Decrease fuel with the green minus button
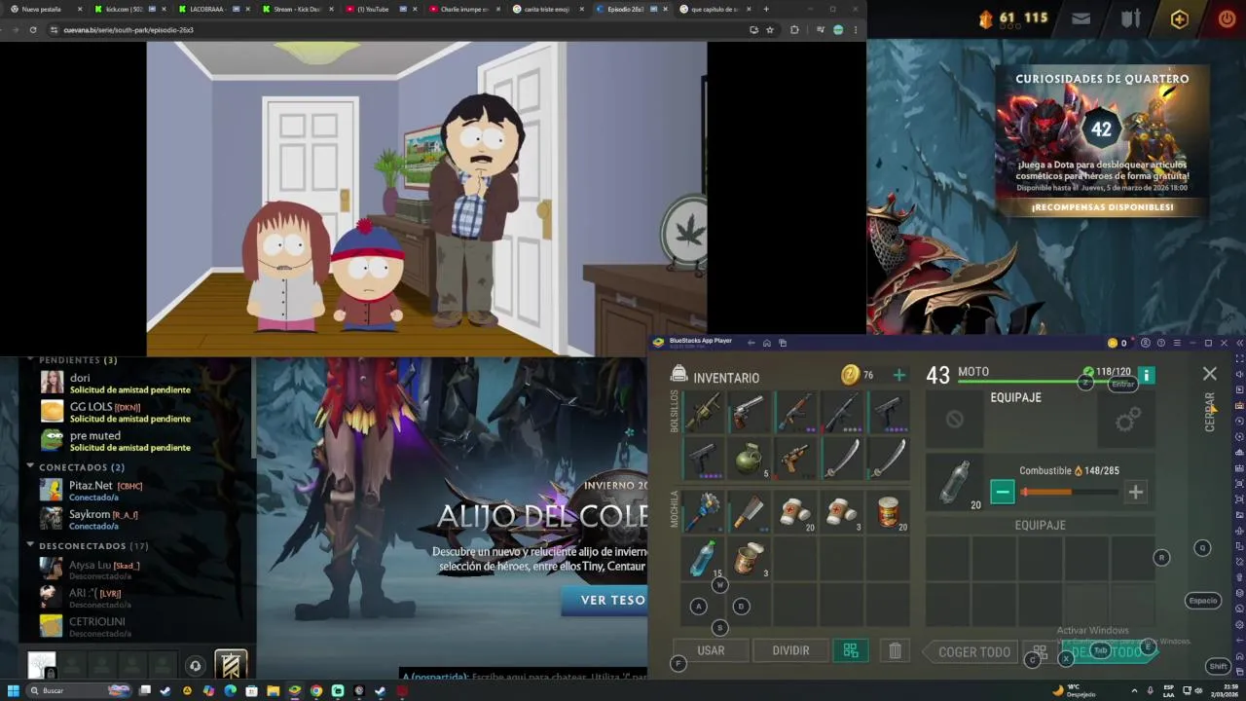 point(1003,492)
